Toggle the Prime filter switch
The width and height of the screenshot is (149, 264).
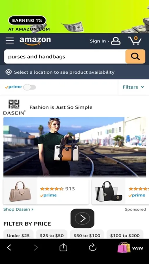pos(30,87)
